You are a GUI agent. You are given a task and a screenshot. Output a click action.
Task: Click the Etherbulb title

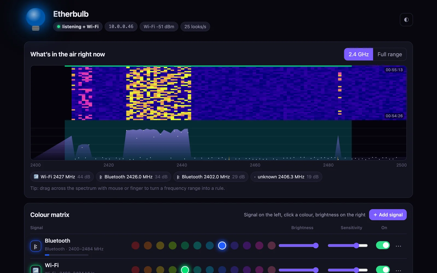click(71, 14)
